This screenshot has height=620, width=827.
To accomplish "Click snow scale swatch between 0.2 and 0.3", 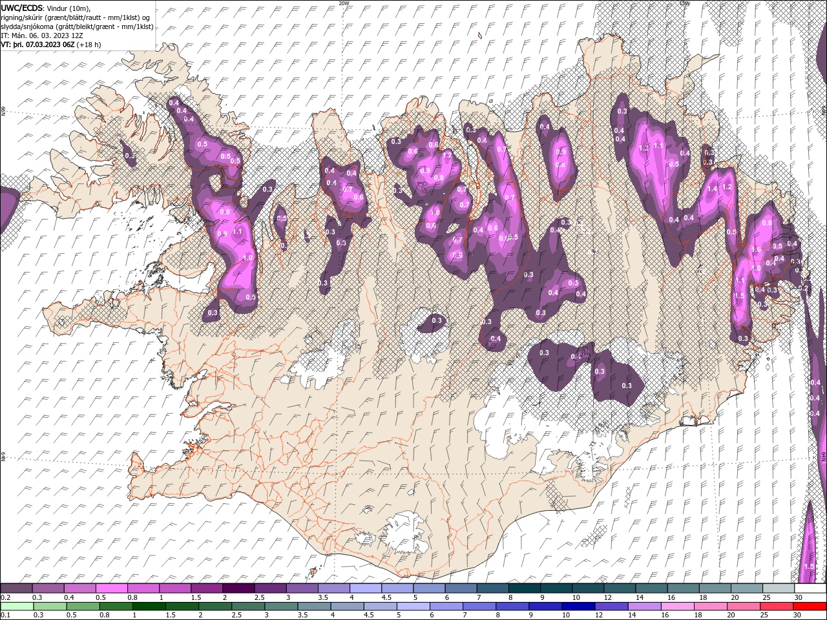I will (x=16, y=588).
